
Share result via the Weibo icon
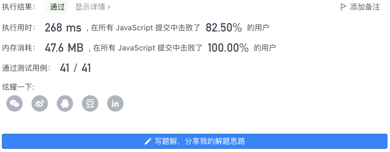40,103
